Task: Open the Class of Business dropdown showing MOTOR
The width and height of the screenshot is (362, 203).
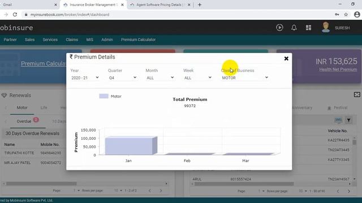Action: [x=245, y=78]
